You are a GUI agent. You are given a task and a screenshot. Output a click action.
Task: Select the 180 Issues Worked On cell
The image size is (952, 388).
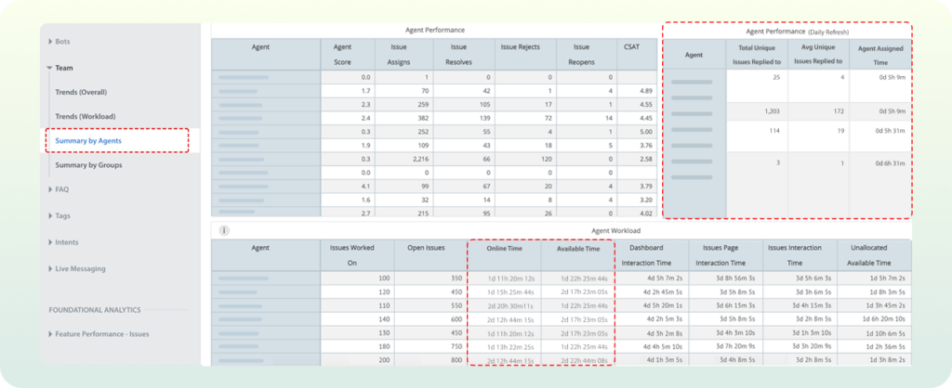coord(358,347)
